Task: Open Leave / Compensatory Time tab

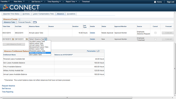Action: 43,14
